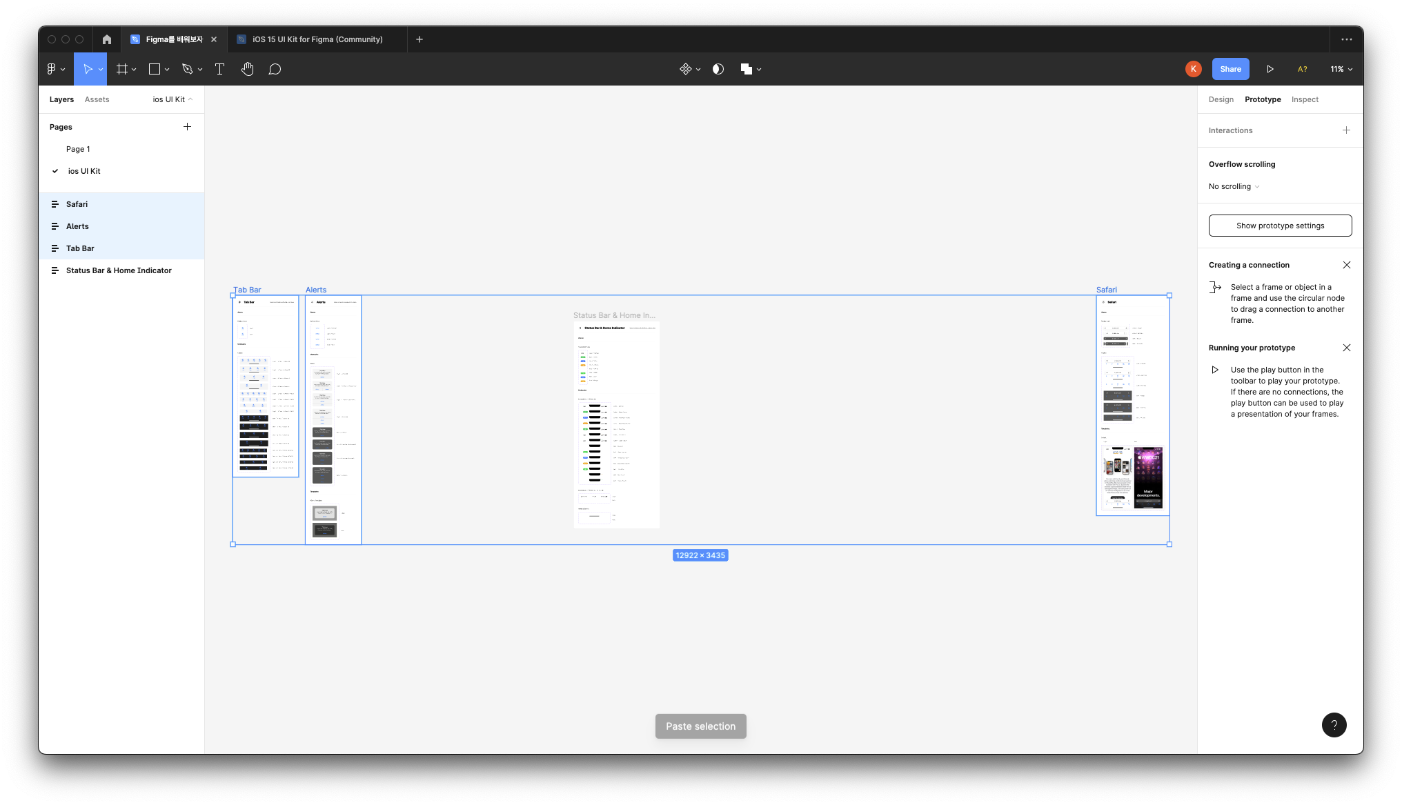
Task: Switch to the Design tab
Action: [x=1221, y=99]
